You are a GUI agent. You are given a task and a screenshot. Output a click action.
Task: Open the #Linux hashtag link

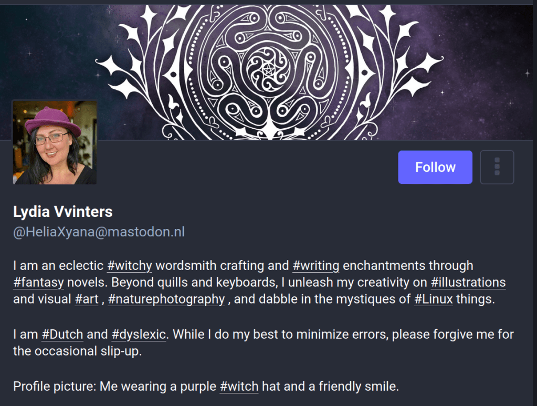(x=433, y=299)
